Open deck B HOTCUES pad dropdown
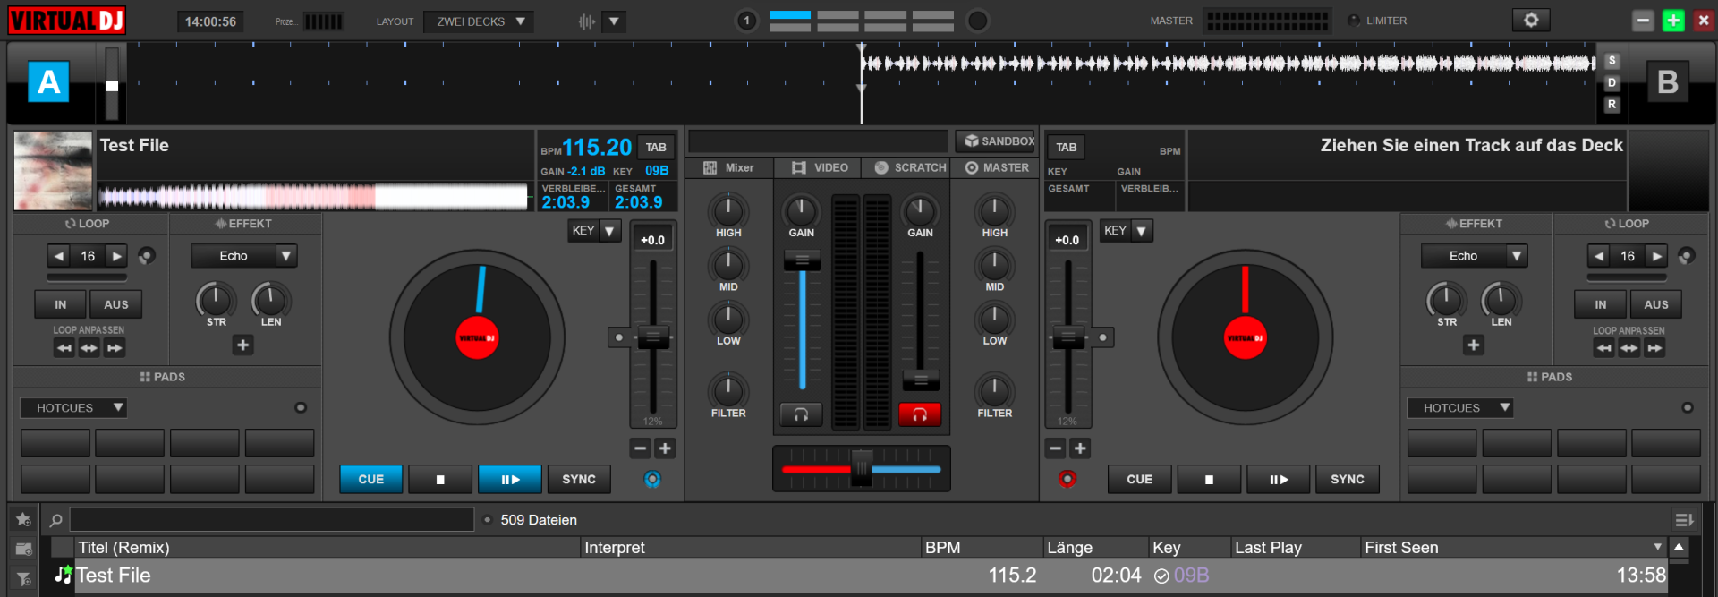This screenshot has height=597, width=1718. [1460, 408]
